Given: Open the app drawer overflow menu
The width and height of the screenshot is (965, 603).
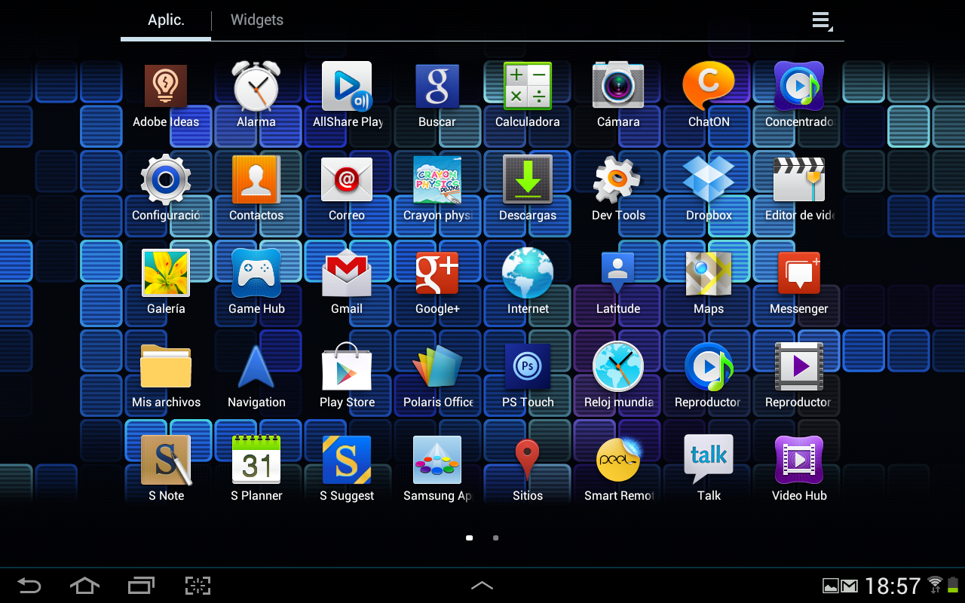Looking at the screenshot, I should (822, 21).
